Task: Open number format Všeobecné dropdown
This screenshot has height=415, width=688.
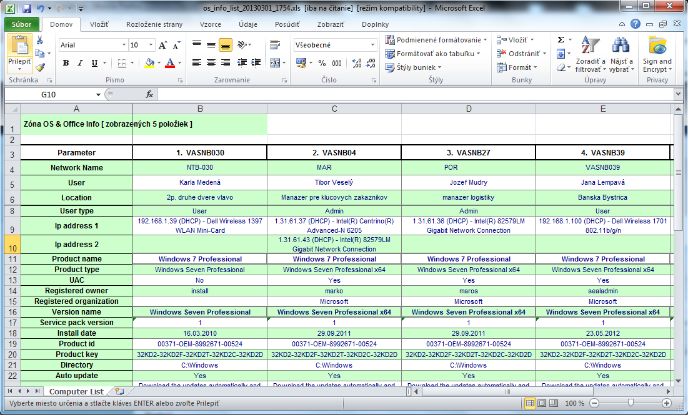Action: (x=372, y=45)
